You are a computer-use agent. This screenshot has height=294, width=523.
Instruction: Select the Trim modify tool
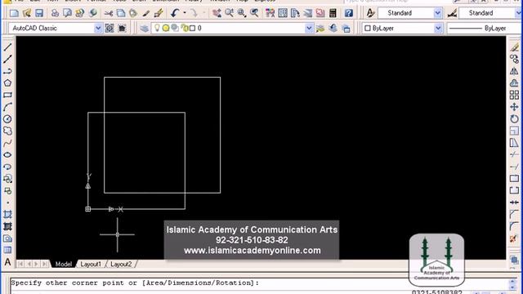[514, 155]
